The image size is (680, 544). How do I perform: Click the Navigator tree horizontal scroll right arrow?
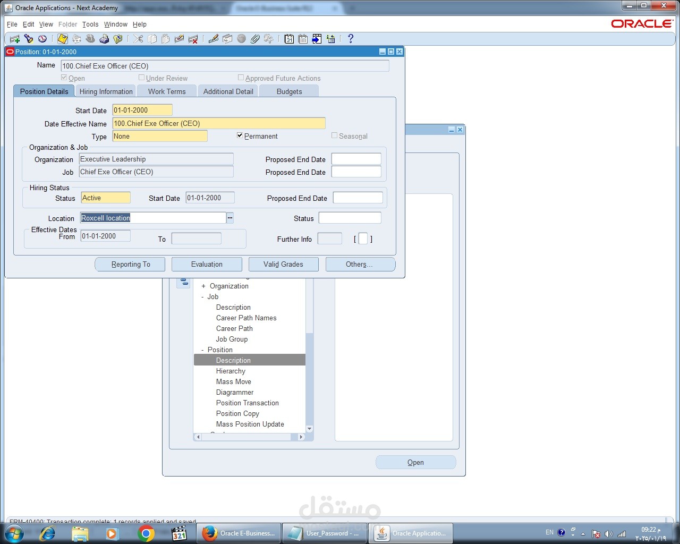tap(301, 437)
